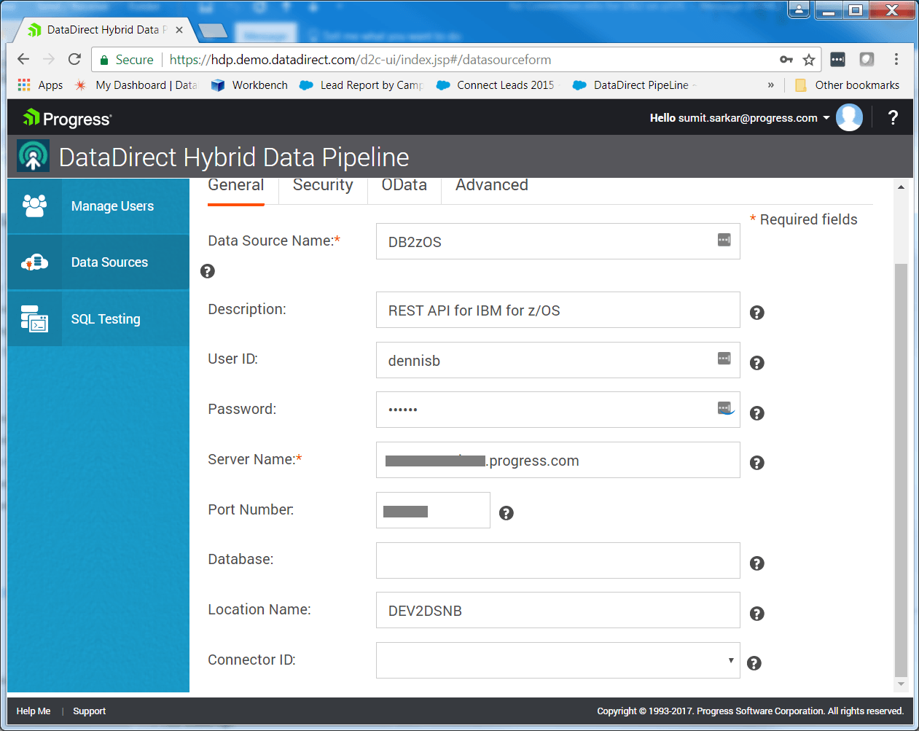Click the Progress logo

(x=66, y=117)
